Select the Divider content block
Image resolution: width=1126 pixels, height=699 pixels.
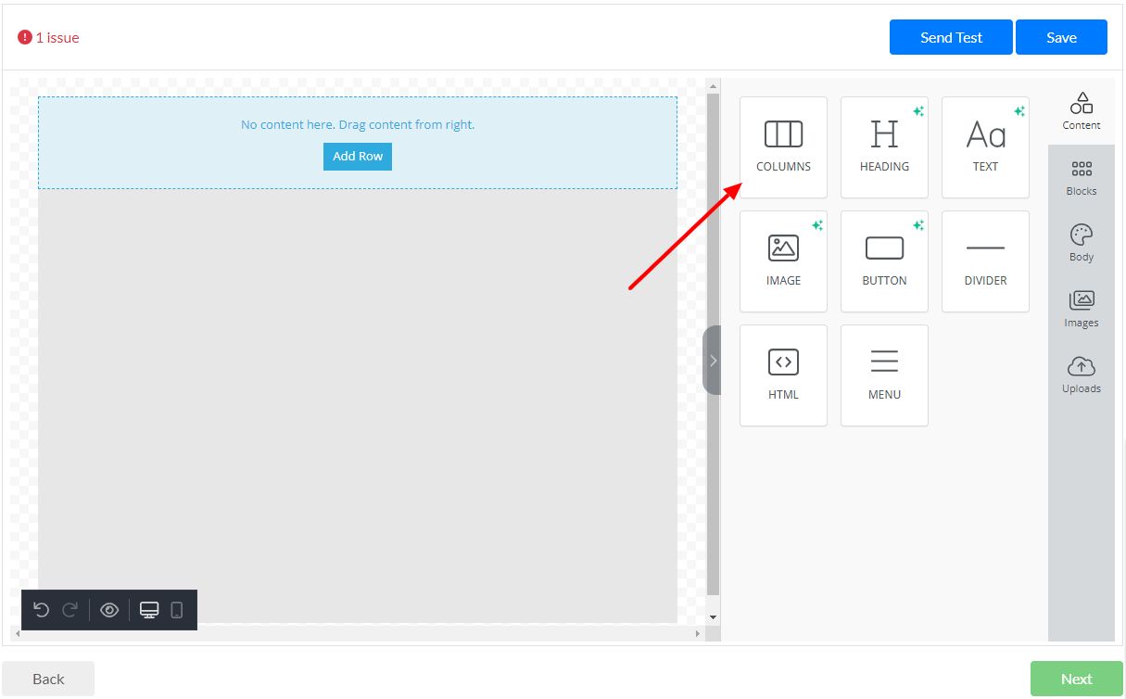(x=985, y=261)
